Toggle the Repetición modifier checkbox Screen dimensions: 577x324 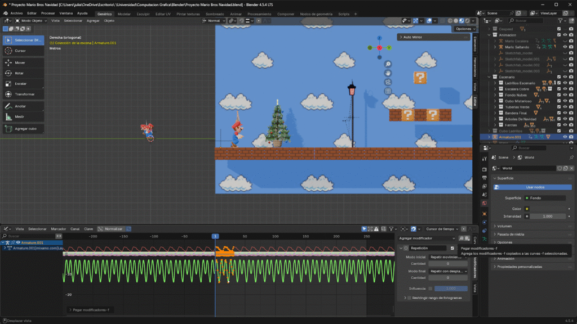[452, 248]
